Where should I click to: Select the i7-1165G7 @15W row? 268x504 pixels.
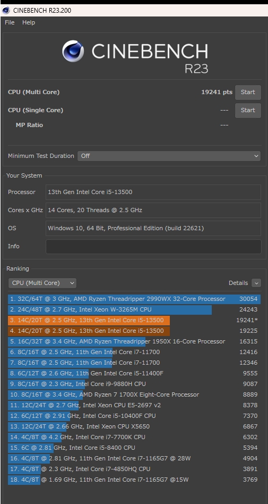[134, 479]
